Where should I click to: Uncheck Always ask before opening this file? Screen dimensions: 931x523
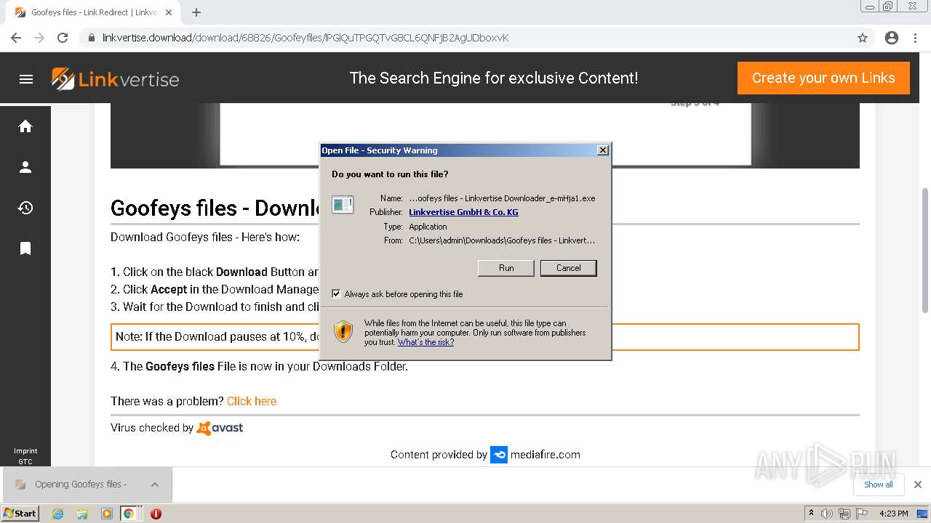[336, 294]
